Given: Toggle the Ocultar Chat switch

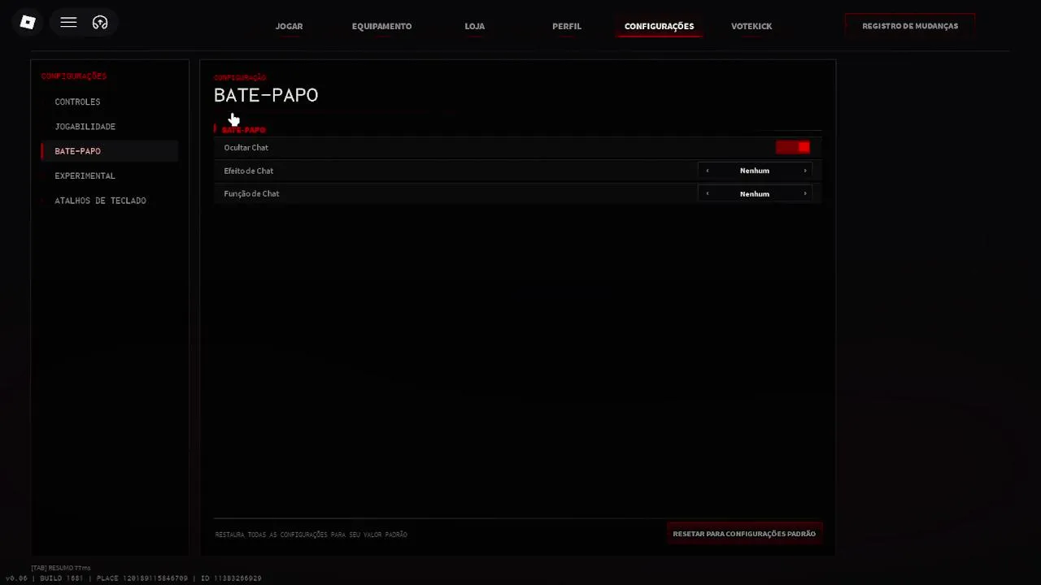Looking at the screenshot, I should tap(793, 147).
